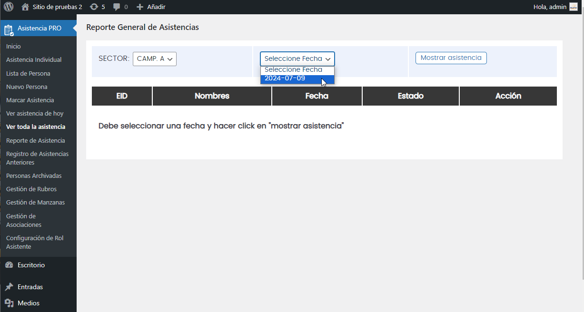Open the Medios media icon

[9, 303]
